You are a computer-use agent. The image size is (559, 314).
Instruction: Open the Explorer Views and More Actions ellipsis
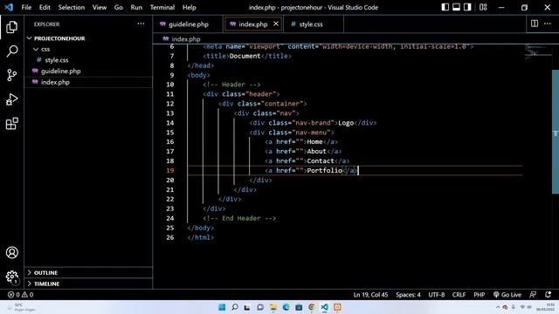pyautogui.click(x=141, y=24)
